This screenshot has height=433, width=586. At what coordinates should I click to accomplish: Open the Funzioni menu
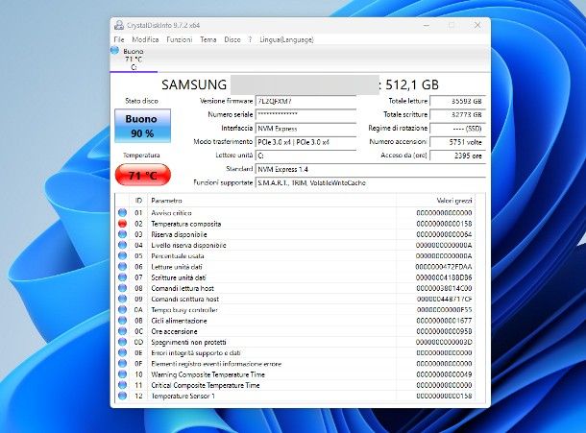[x=180, y=39]
